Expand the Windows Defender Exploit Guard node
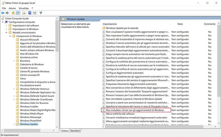The image size is (221, 137). pos(14,96)
